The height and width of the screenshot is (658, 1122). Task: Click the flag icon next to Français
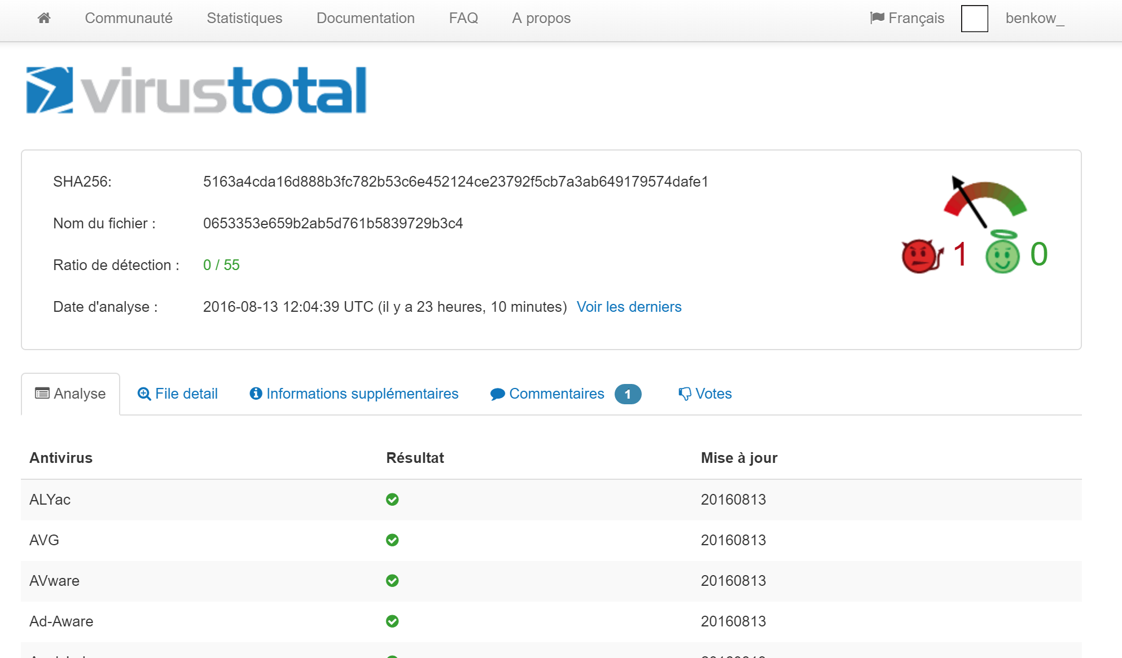(877, 18)
